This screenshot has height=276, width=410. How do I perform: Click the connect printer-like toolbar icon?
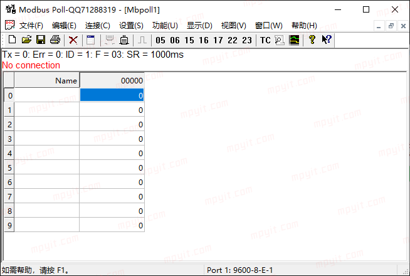point(124,40)
